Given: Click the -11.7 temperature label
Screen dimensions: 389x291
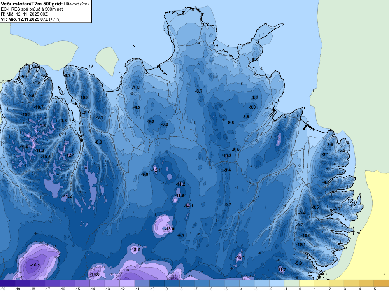Looking at the screenshot, I should coord(281,270).
